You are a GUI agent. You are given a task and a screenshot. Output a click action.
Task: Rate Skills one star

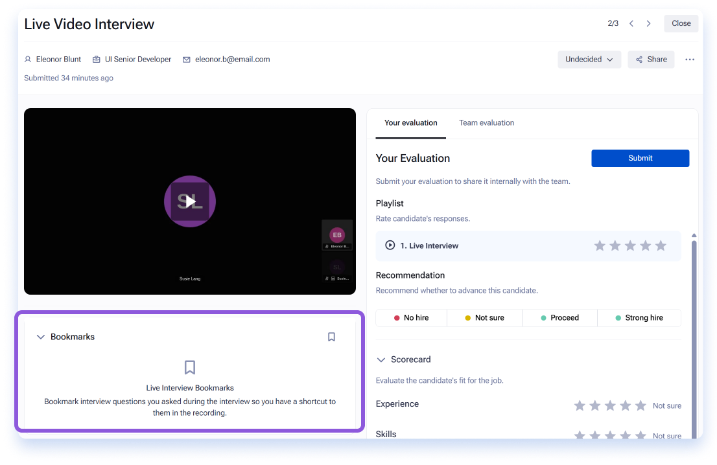coord(580,435)
